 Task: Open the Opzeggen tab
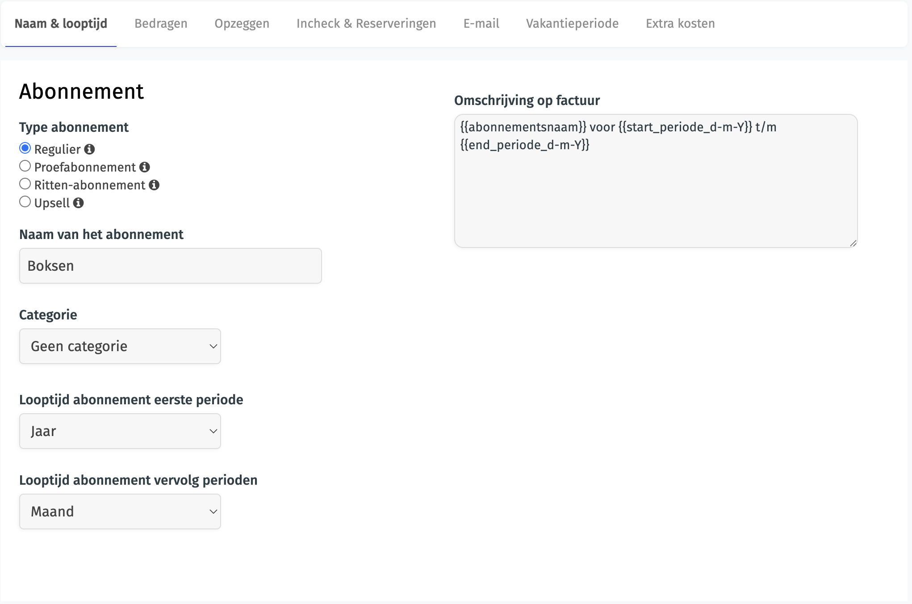pos(242,24)
